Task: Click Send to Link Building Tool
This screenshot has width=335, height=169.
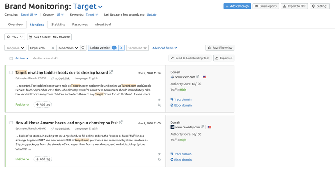Action: click(x=190, y=58)
